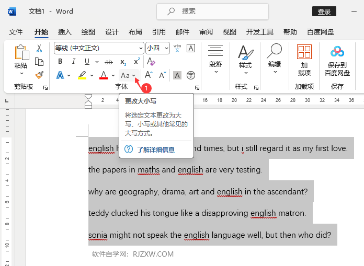Open the font name dropdown 等线

click(x=141, y=48)
